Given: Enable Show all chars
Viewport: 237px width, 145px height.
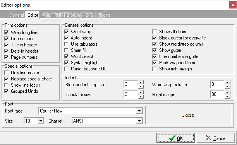Looking at the screenshot, I should coord(155,32).
